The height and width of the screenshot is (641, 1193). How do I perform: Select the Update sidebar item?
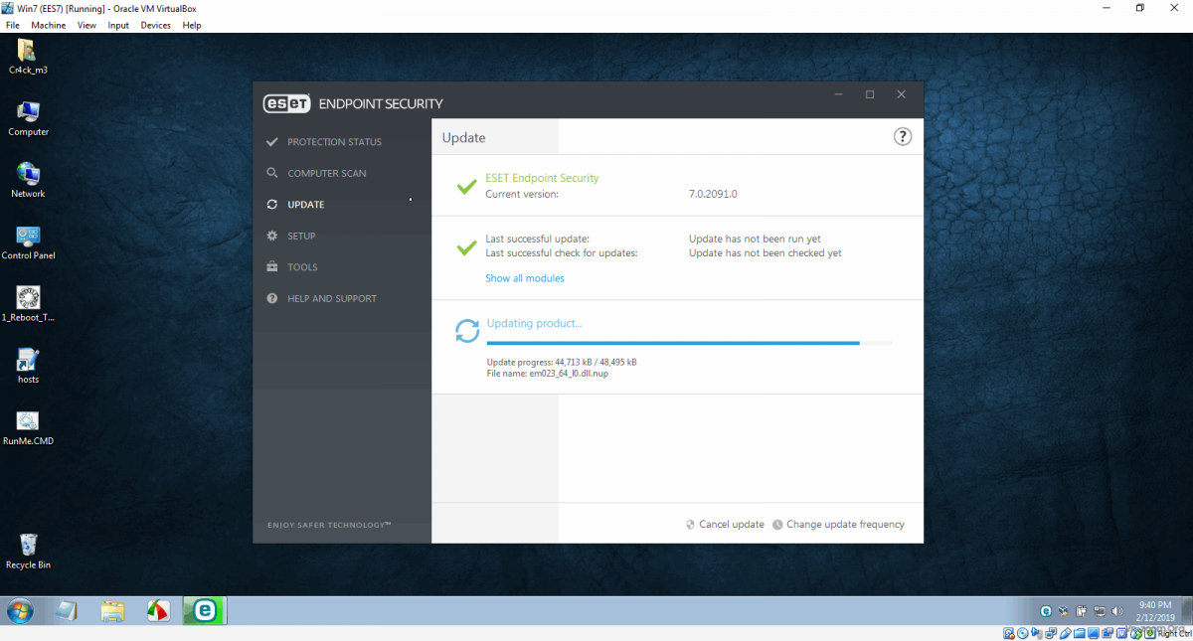[x=305, y=205]
